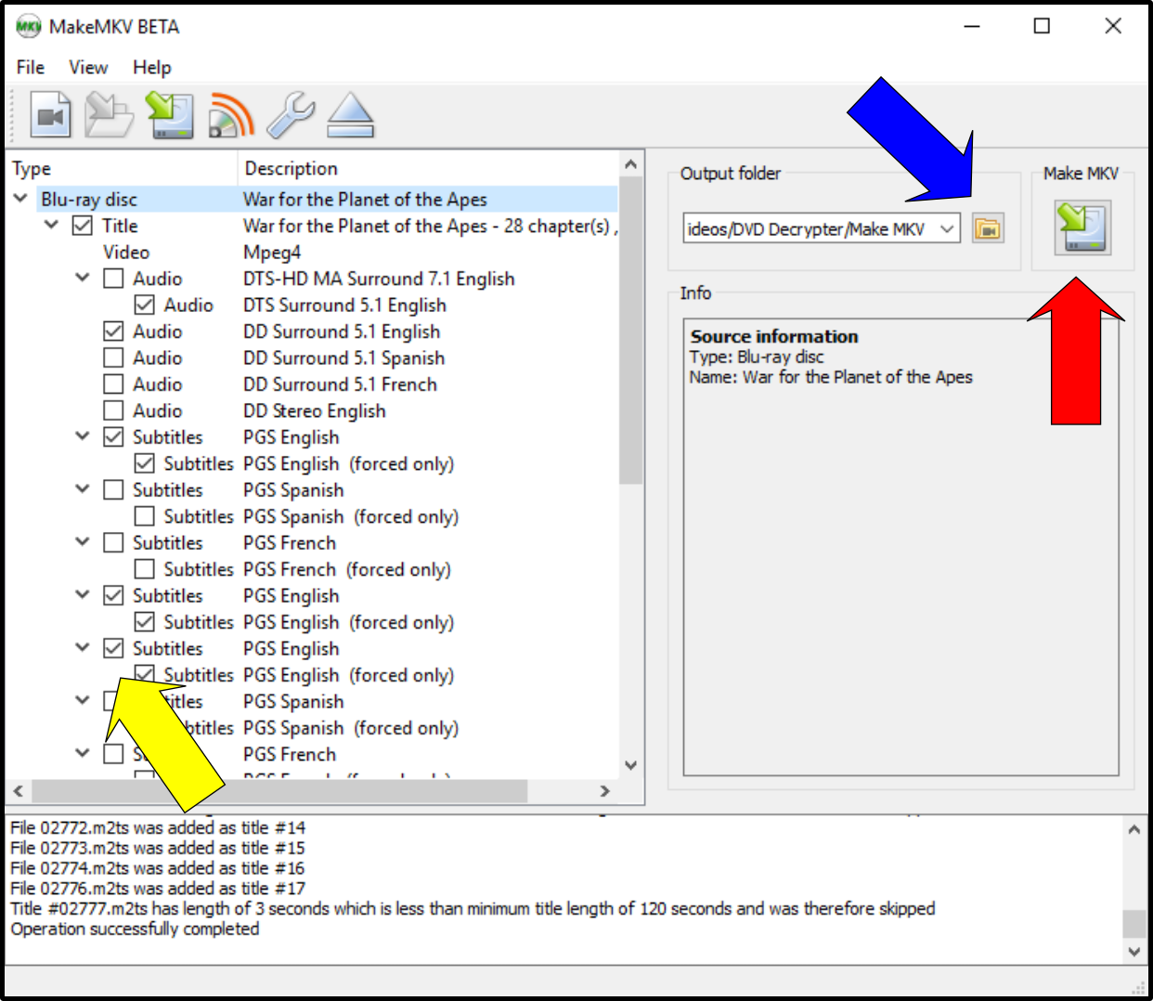Open the View menu
Screen dimensions: 1153x1001
point(88,67)
